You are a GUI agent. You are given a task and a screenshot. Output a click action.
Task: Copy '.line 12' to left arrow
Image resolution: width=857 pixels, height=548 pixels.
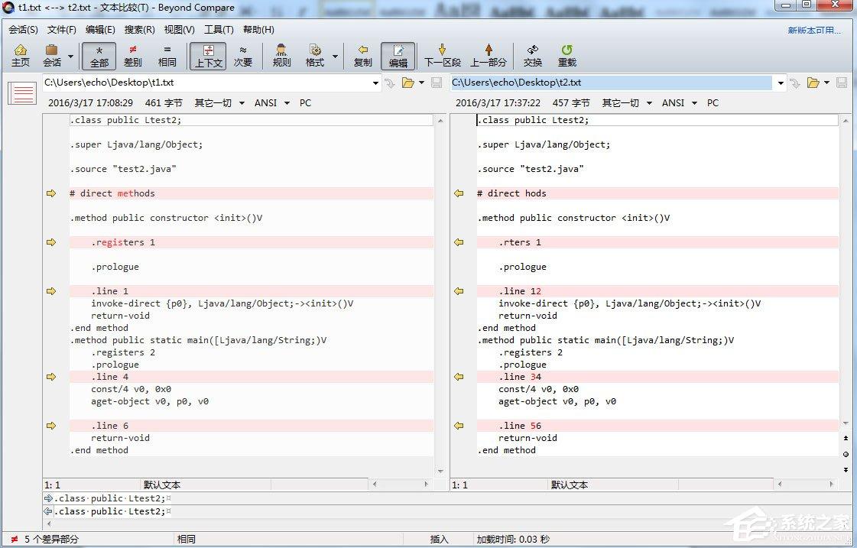[x=459, y=291]
